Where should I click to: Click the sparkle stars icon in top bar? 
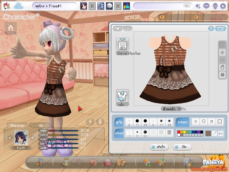pyautogui.click(x=198, y=6)
